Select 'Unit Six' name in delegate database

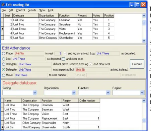click(x=13, y=127)
